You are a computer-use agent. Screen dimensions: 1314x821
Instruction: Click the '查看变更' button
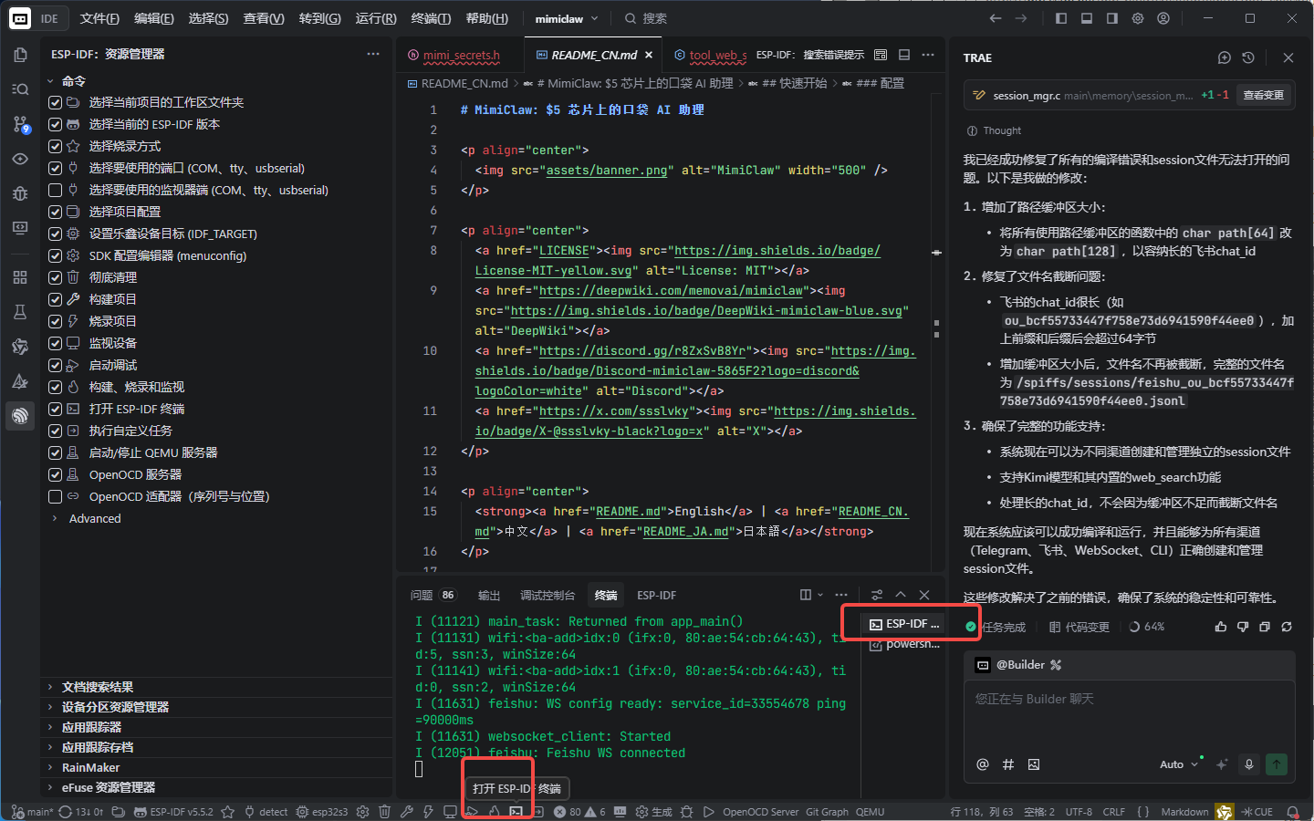[x=1264, y=95]
